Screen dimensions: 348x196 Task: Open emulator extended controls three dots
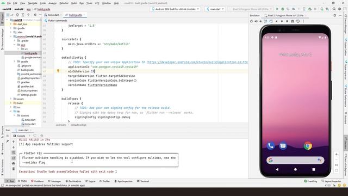pyautogui.click(x=303, y=21)
